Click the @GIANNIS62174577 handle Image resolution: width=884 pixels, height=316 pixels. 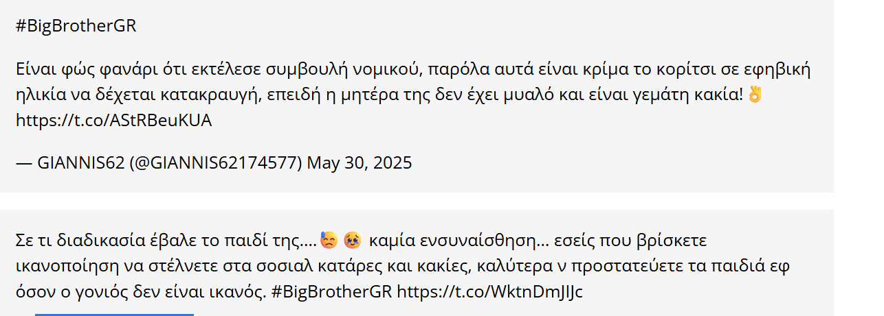215,163
